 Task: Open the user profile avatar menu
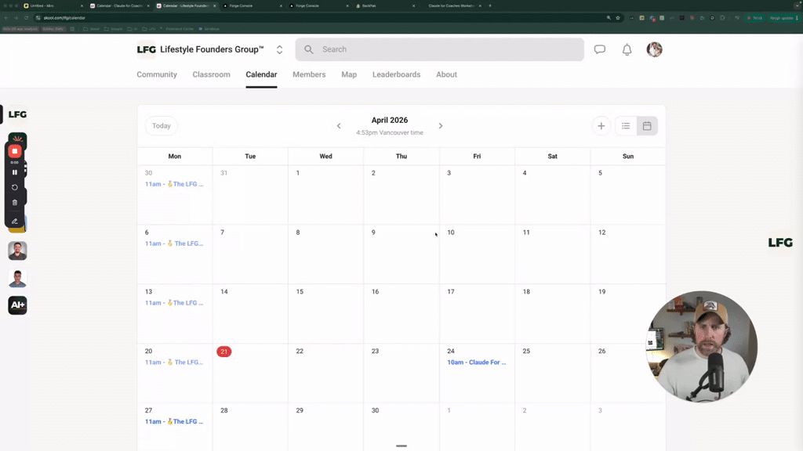(654, 49)
